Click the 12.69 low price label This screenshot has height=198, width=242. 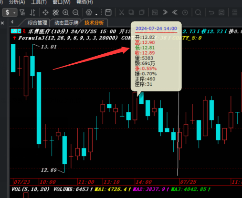click(x=49, y=170)
